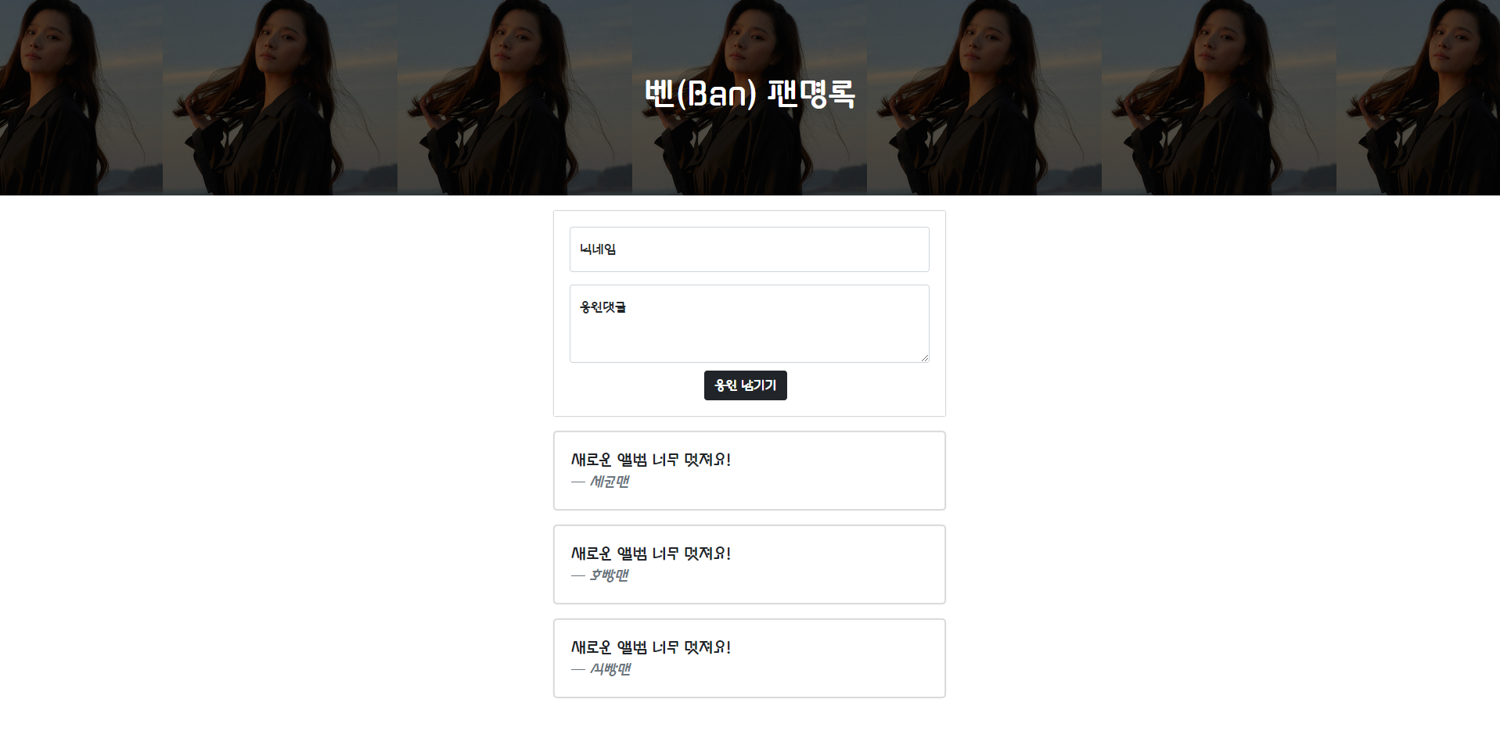Select the comment text above 세균맨
The width and height of the screenshot is (1500, 731).
point(651,460)
